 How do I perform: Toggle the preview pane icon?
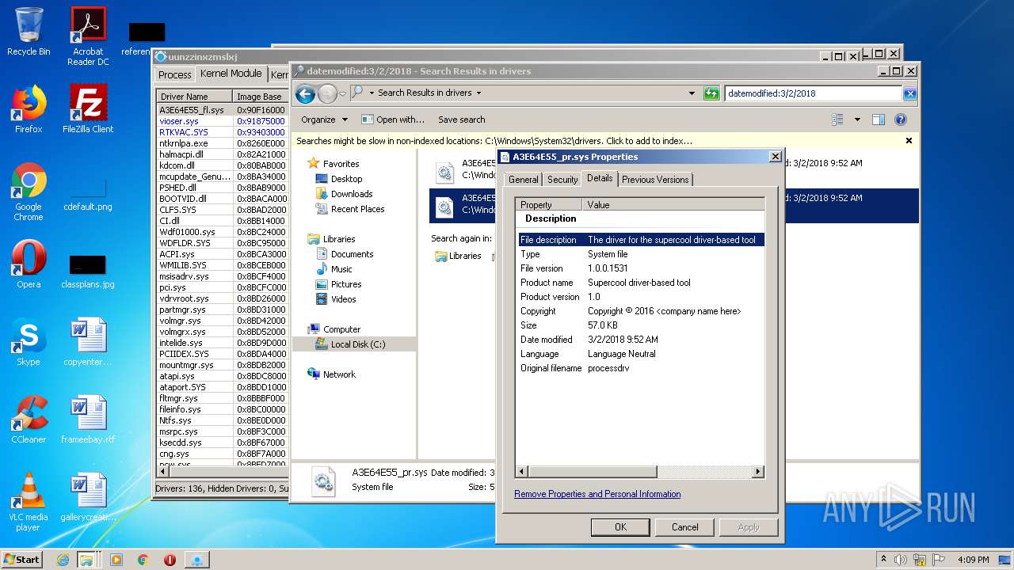pos(878,120)
